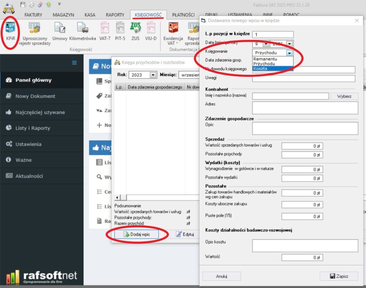This screenshot has height=288, width=366.
Task: Switch to the FAKTURY ribbon tab
Action: point(33,15)
